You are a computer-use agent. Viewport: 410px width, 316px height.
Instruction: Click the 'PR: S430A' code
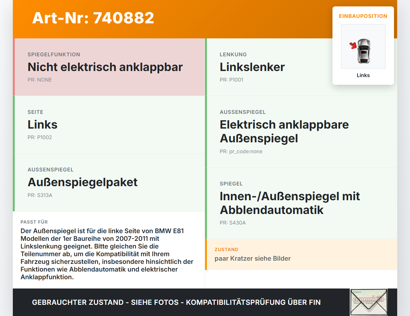(x=233, y=223)
